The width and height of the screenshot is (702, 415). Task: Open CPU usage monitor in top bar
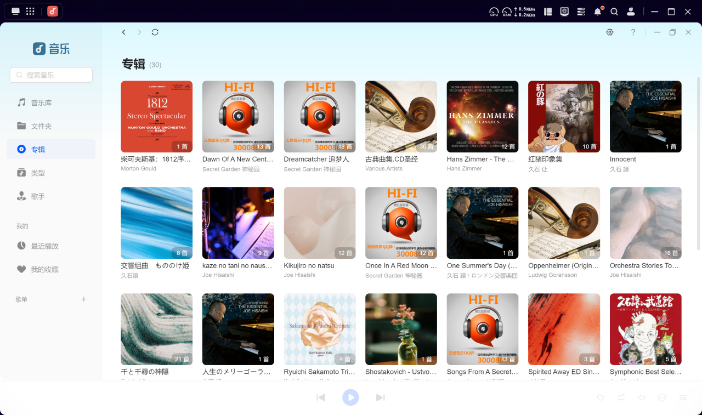494,12
